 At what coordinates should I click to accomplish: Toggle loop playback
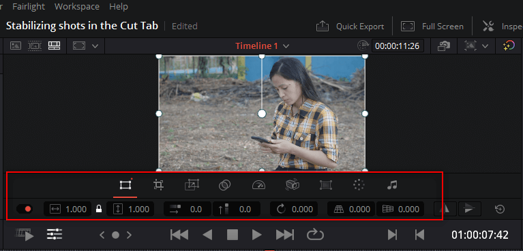point(315,235)
